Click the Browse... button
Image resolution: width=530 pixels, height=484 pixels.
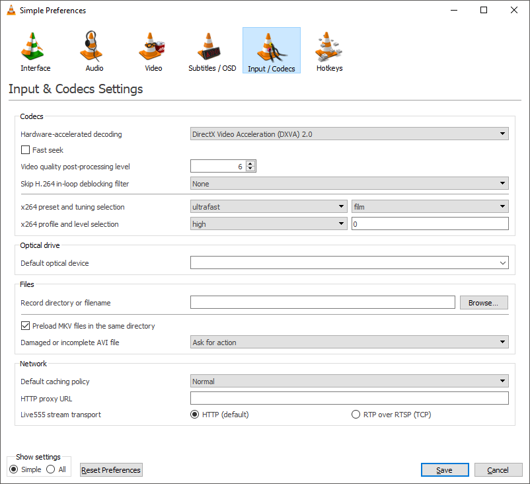tap(484, 302)
